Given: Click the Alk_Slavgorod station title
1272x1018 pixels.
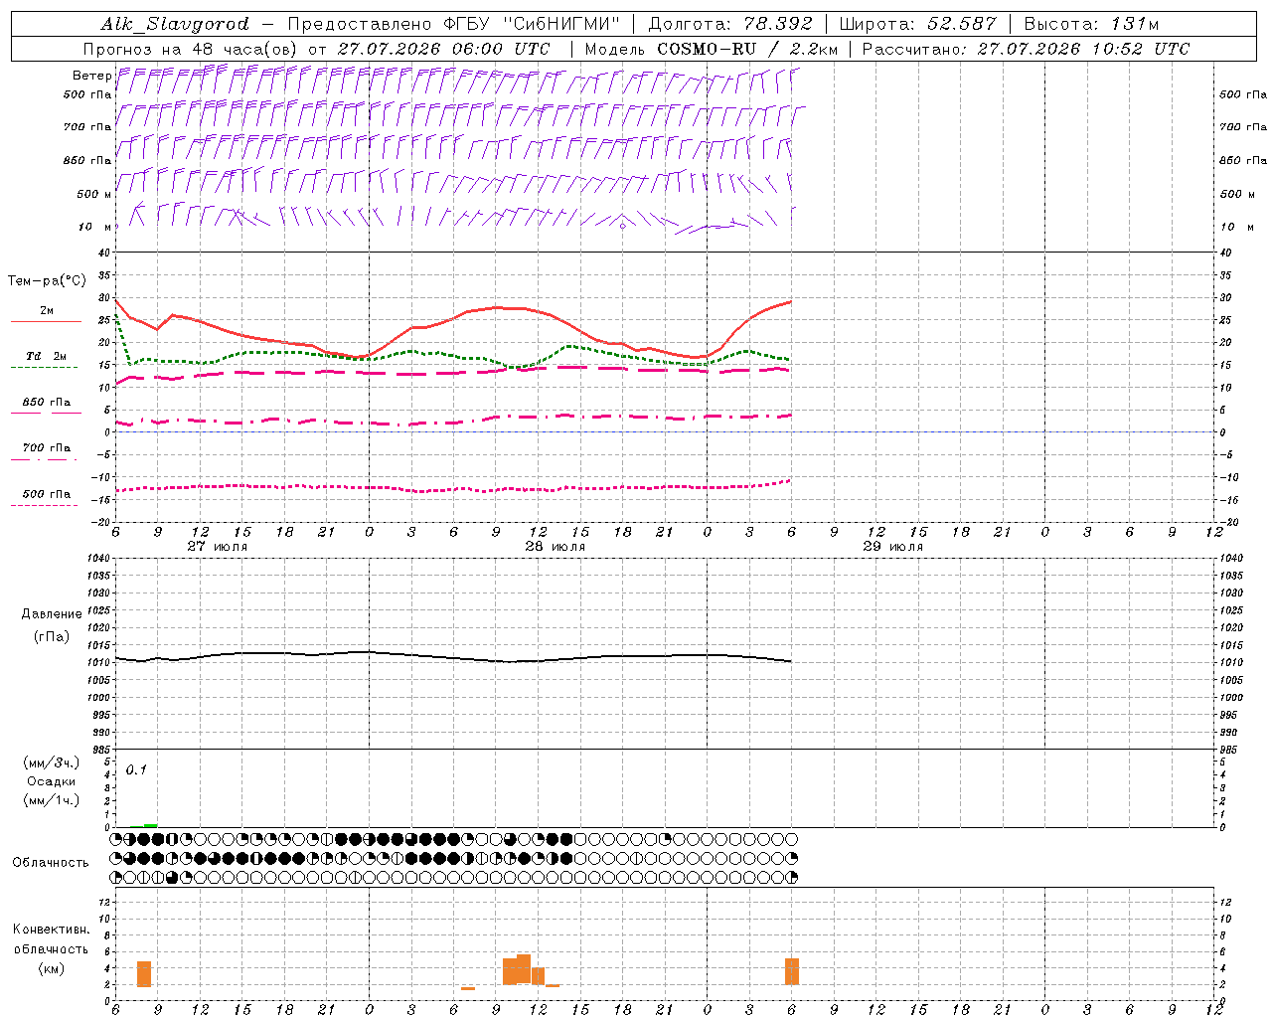Looking at the screenshot, I should pyautogui.click(x=175, y=24).
